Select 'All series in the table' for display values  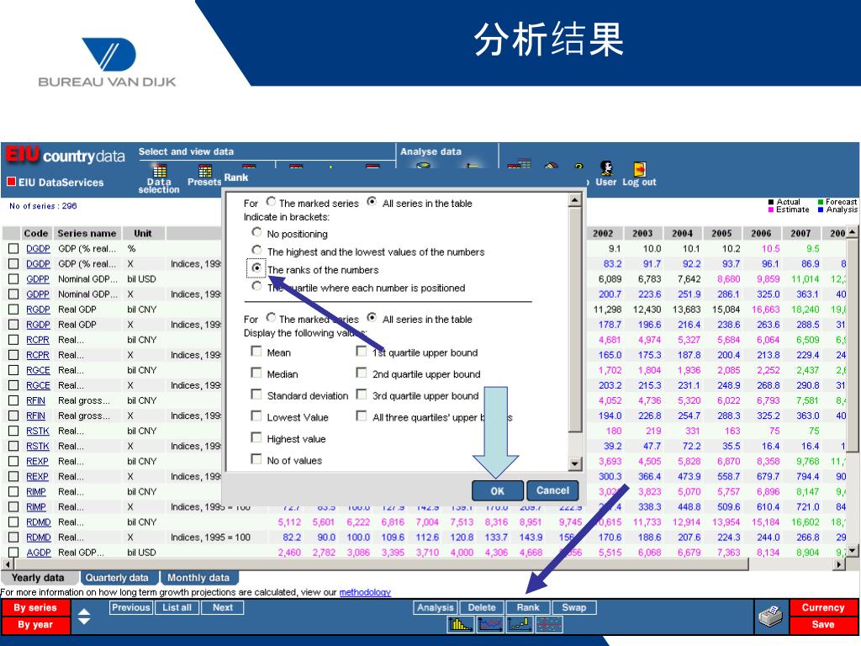click(372, 317)
